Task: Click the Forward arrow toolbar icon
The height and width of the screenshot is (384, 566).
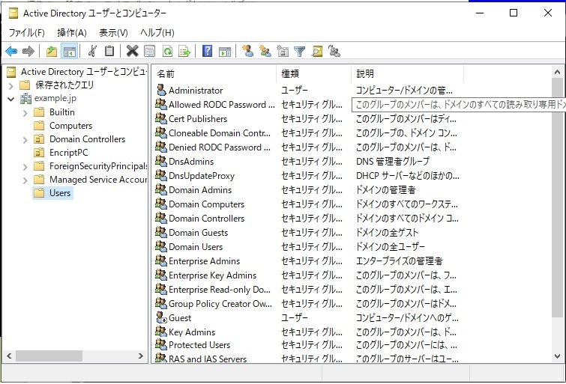Action: tap(28, 51)
